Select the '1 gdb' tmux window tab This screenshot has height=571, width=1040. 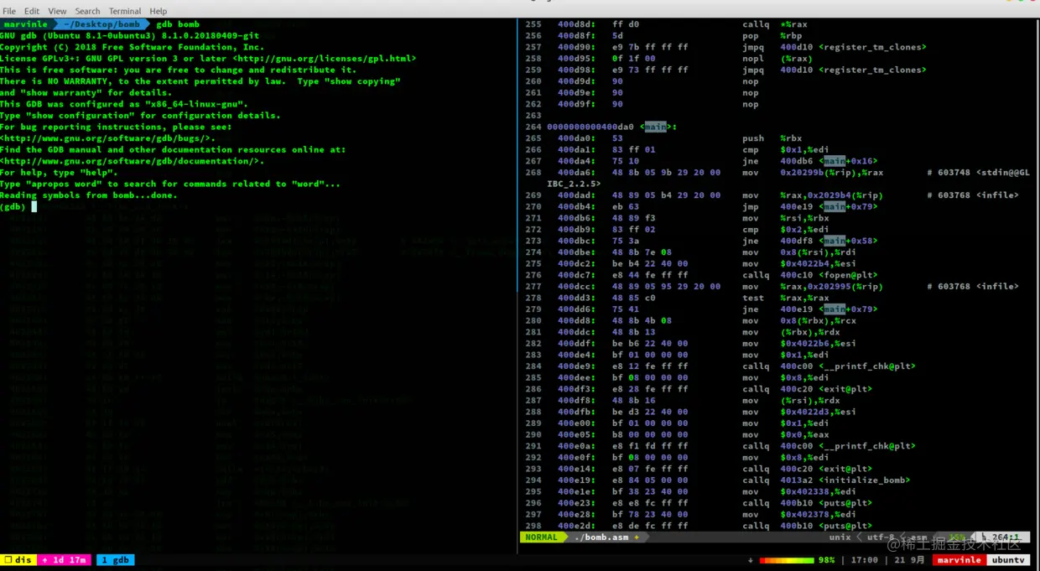(x=116, y=560)
